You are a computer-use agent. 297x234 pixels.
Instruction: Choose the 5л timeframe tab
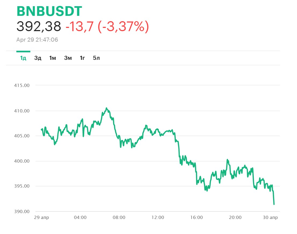pyautogui.click(x=96, y=58)
